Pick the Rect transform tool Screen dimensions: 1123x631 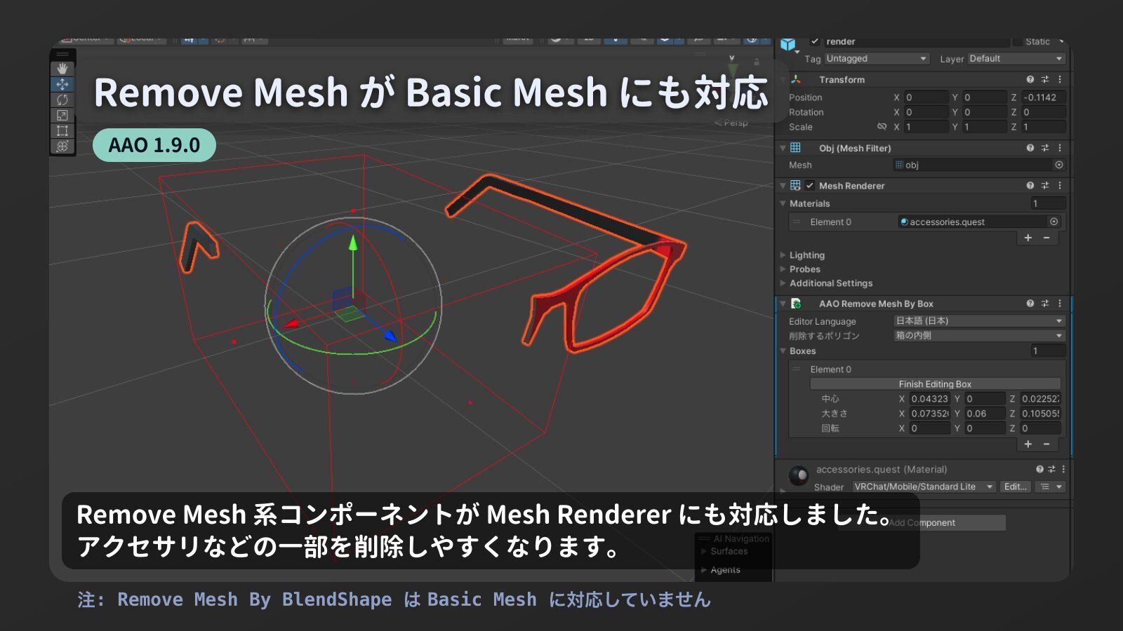[62, 130]
